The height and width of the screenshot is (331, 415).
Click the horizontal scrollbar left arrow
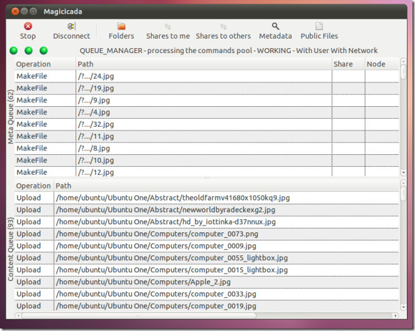(x=17, y=315)
